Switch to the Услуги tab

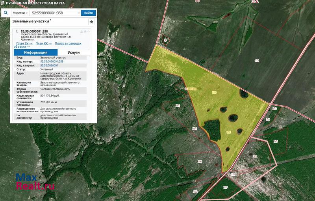coord(74,52)
